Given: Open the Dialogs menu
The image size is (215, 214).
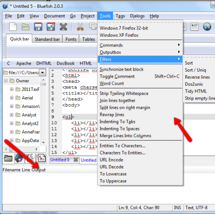Looking at the screenshot, I should tap(137, 16).
